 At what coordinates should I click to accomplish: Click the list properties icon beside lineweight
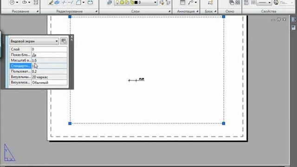pyautogui.click(x=253, y=2)
